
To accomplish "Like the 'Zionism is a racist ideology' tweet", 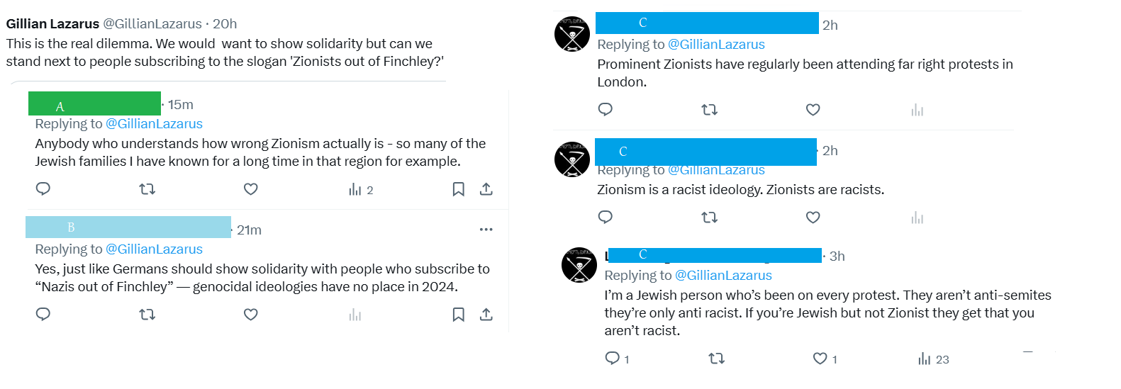I will (813, 218).
